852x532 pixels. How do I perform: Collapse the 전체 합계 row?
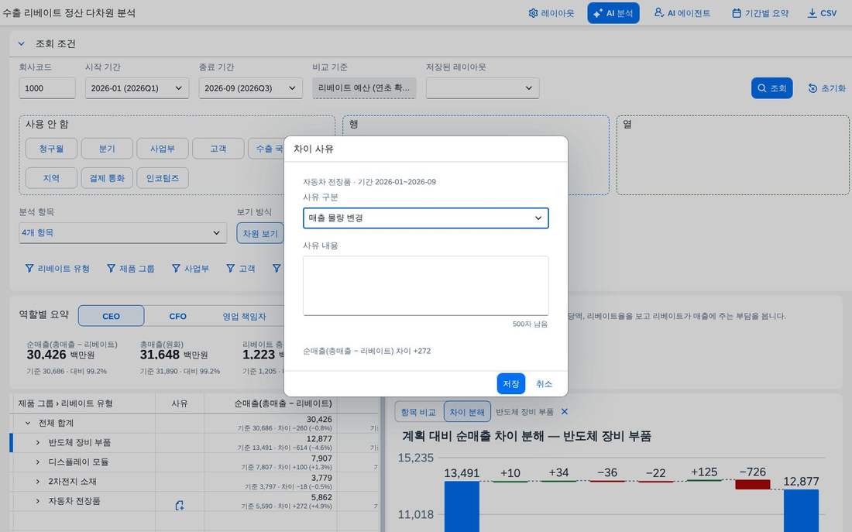click(x=28, y=423)
